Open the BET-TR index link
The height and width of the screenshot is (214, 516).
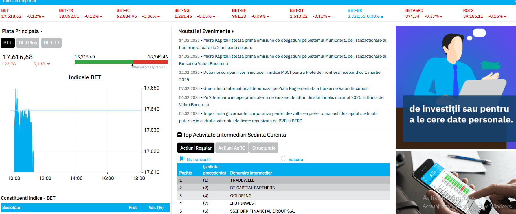[66, 10]
